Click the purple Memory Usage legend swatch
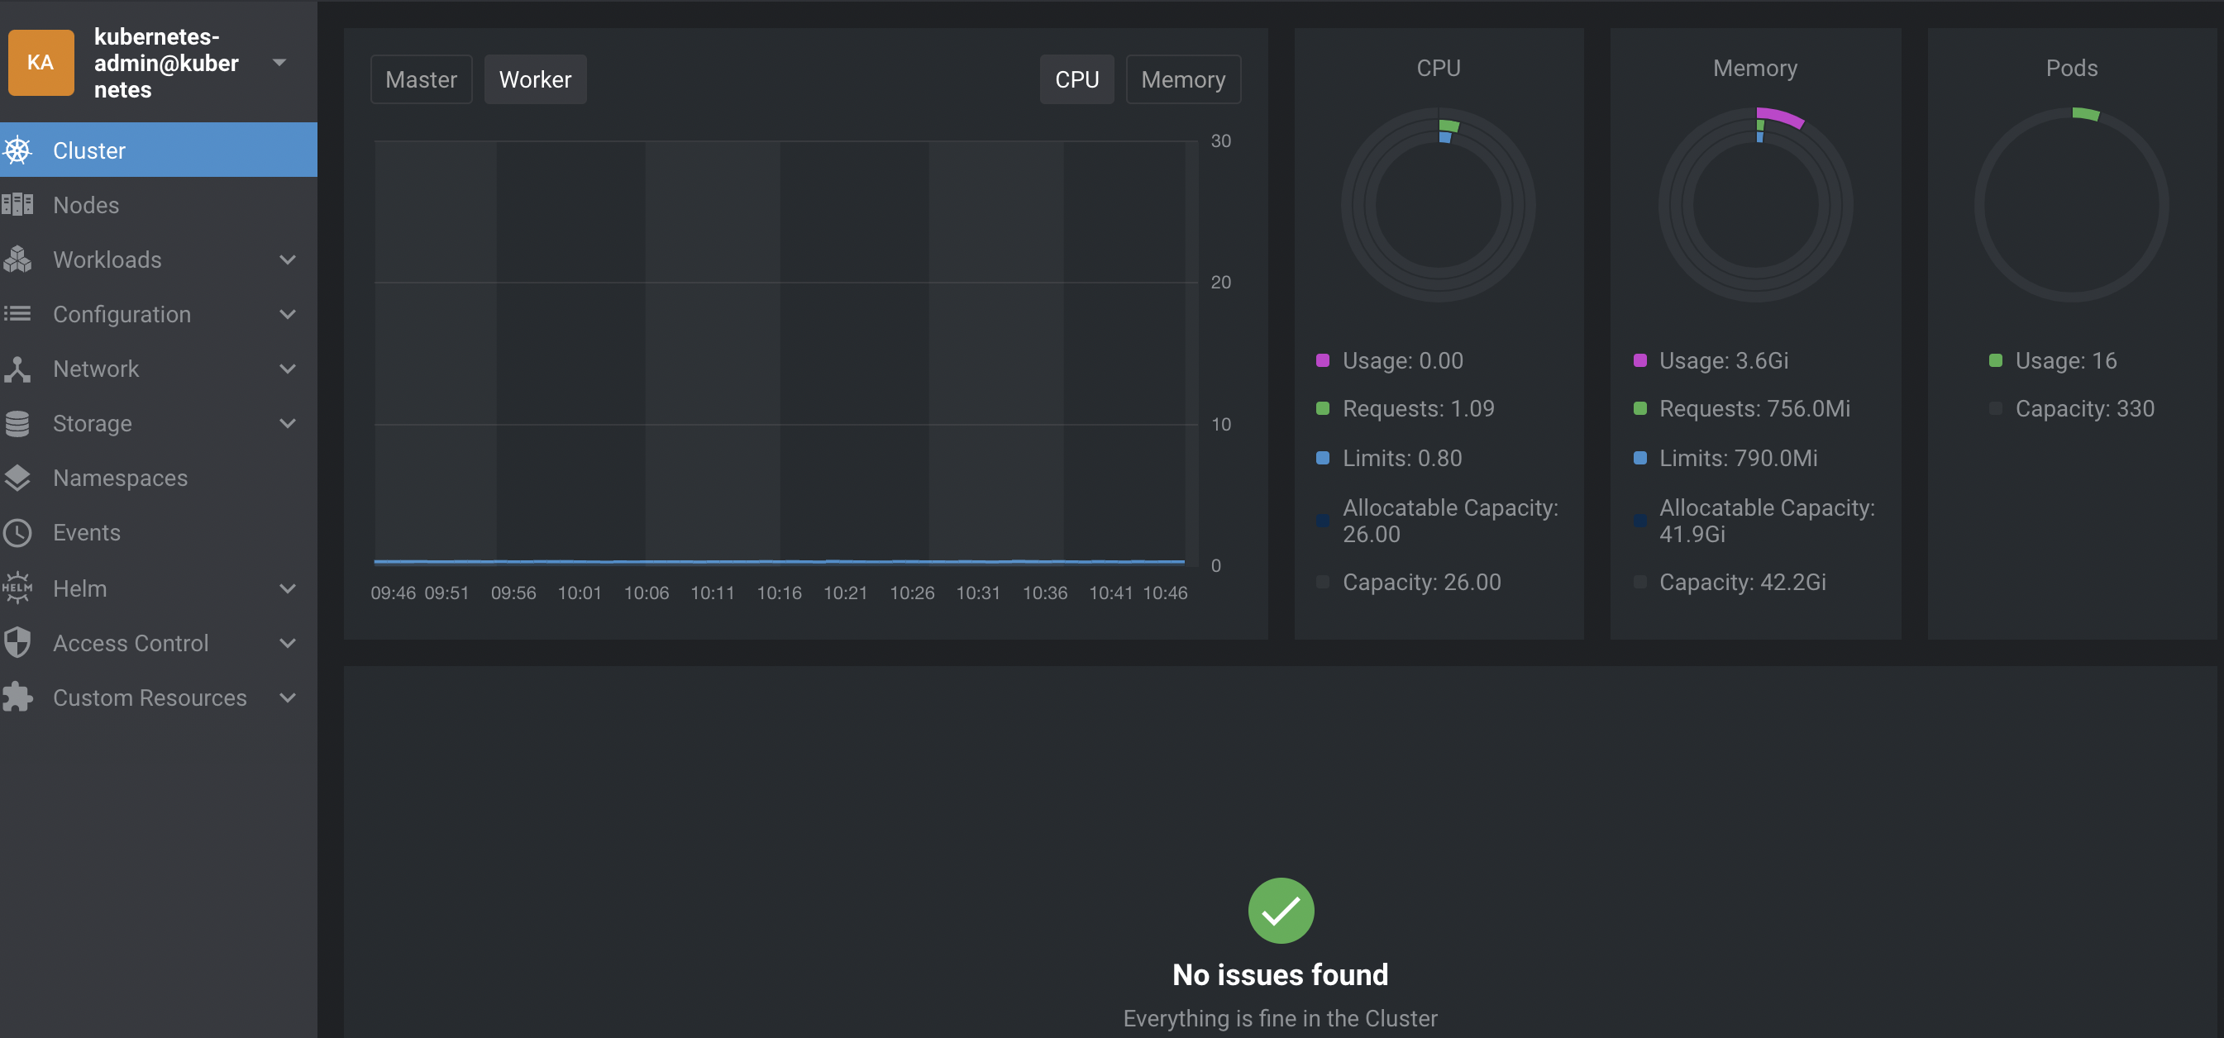Viewport: 2224px width, 1038px height. coord(1639,360)
